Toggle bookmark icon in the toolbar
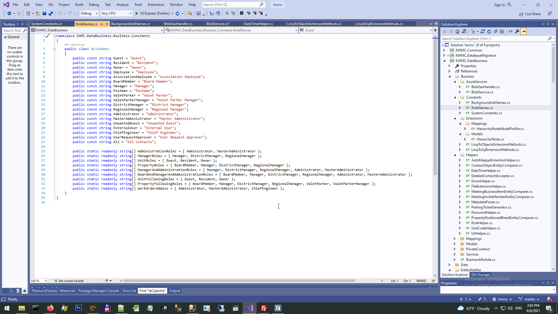This screenshot has height=314, width=558. click(242, 13)
